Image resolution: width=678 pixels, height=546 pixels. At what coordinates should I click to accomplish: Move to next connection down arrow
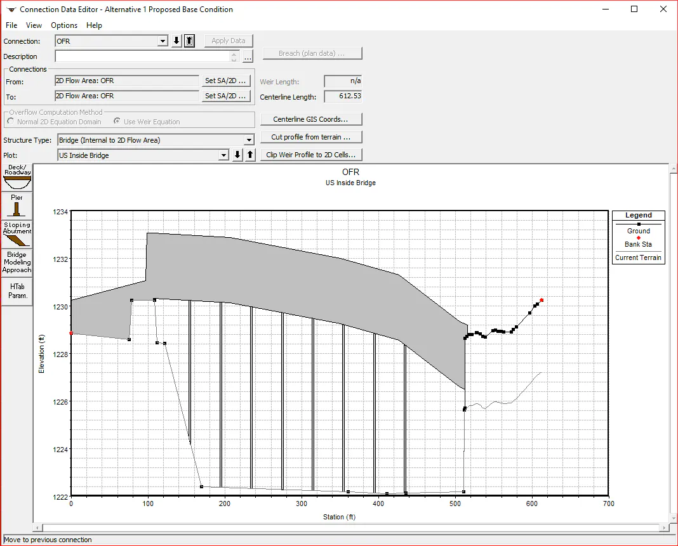pyautogui.click(x=176, y=41)
